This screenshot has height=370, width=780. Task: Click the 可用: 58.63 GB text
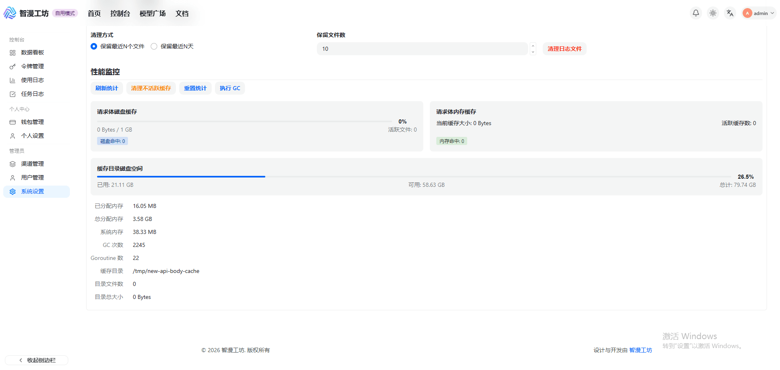(427, 185)
